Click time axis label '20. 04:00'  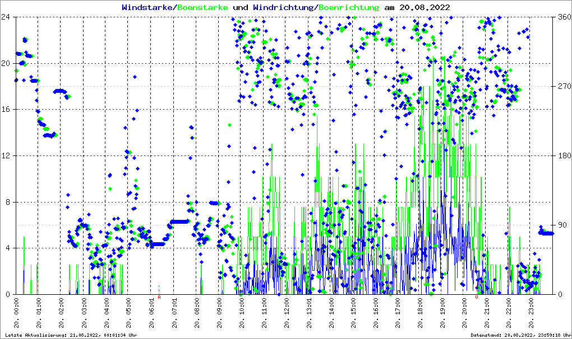106,313
